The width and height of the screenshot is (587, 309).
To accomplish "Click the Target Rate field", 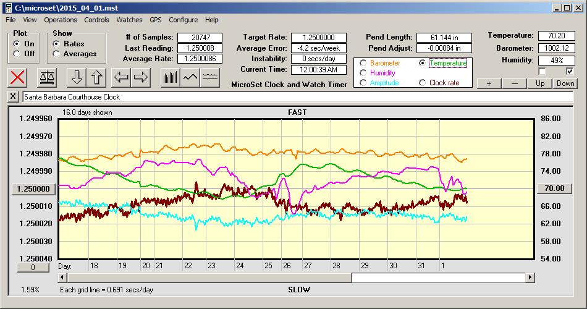I will click(319, 38).
